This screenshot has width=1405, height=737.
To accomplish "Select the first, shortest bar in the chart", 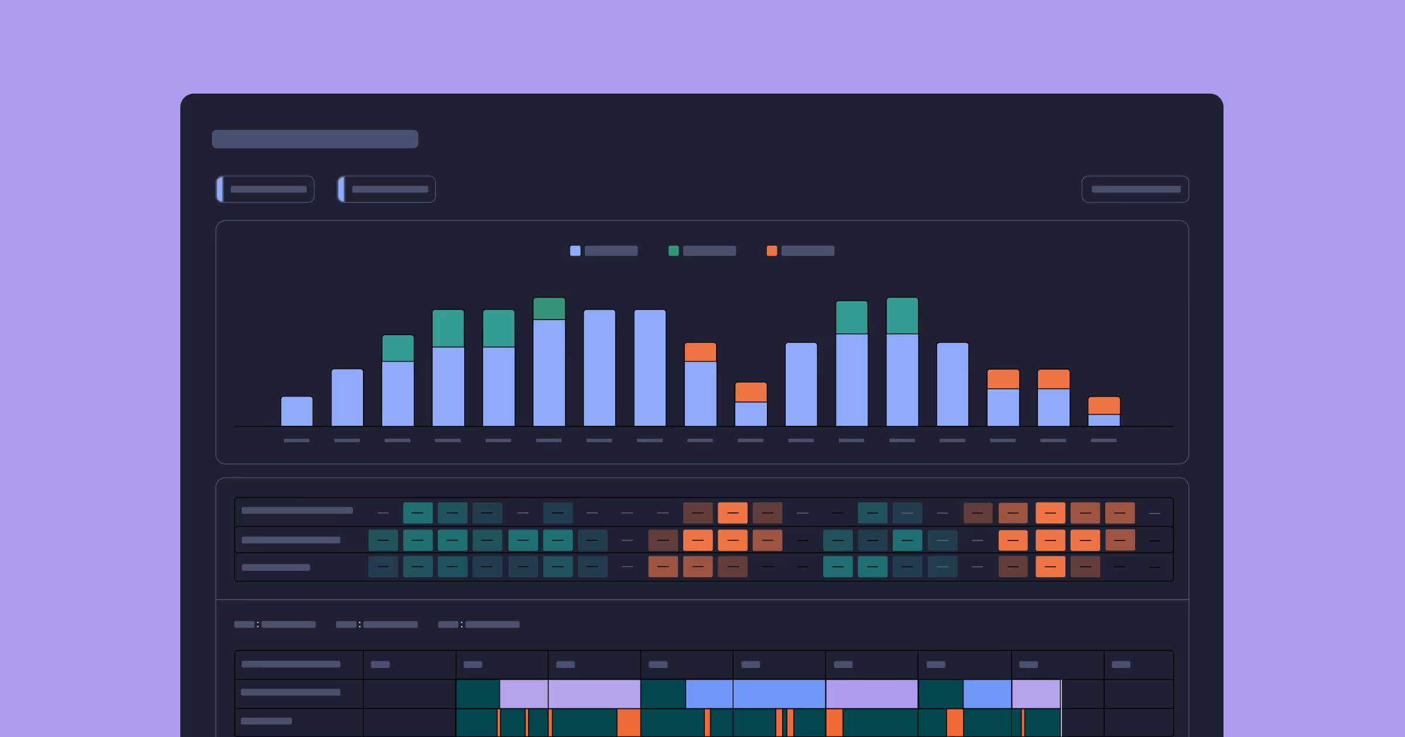I will [x=297, y=412].
